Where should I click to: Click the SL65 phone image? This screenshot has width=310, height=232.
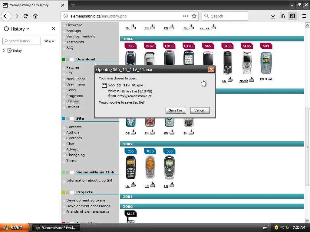(x=247, y=63)
